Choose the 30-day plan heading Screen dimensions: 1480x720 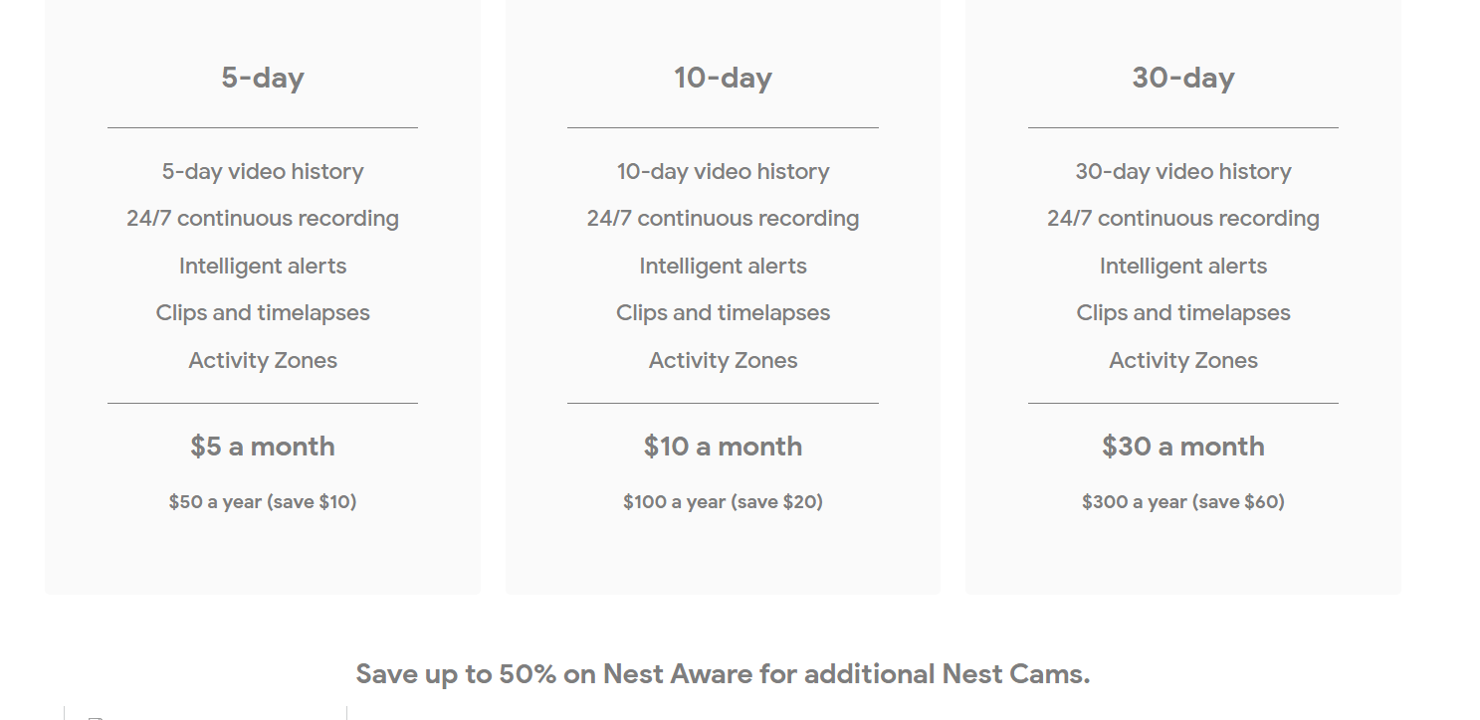click(1183, 78)
